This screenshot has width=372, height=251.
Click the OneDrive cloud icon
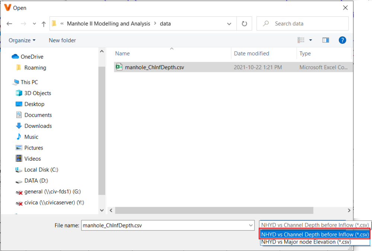15,57
